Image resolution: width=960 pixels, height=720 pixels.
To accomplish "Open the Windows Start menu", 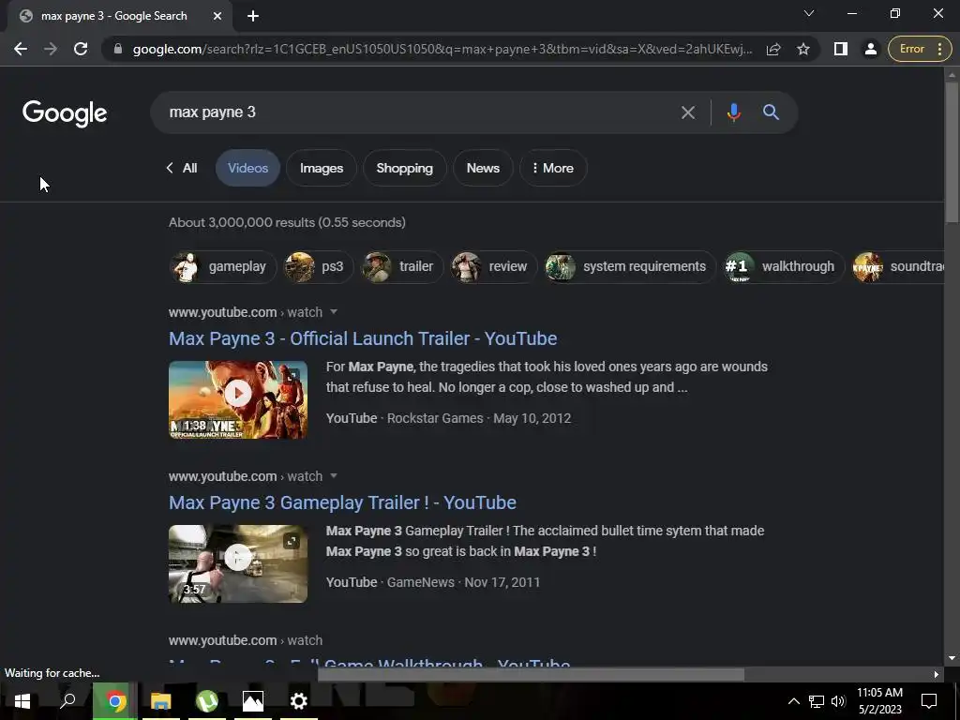I will [22, 701].
